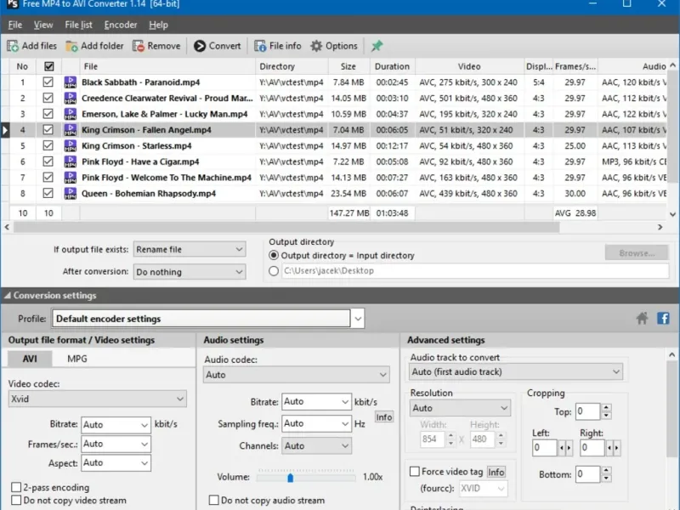680x510 pixels.
Task: Uncheck the Queen - Bohemian Rhapsody.mp4 checkbox
Action: click(48, 193)
